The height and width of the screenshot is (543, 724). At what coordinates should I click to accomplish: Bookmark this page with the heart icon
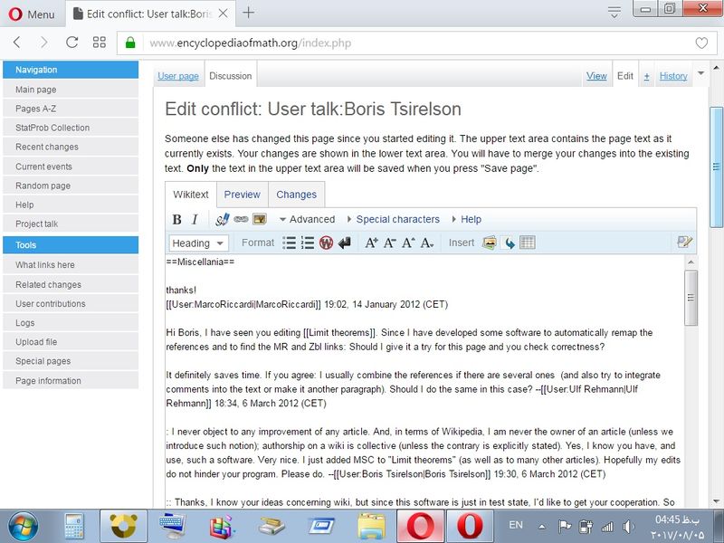pos(701,43)
